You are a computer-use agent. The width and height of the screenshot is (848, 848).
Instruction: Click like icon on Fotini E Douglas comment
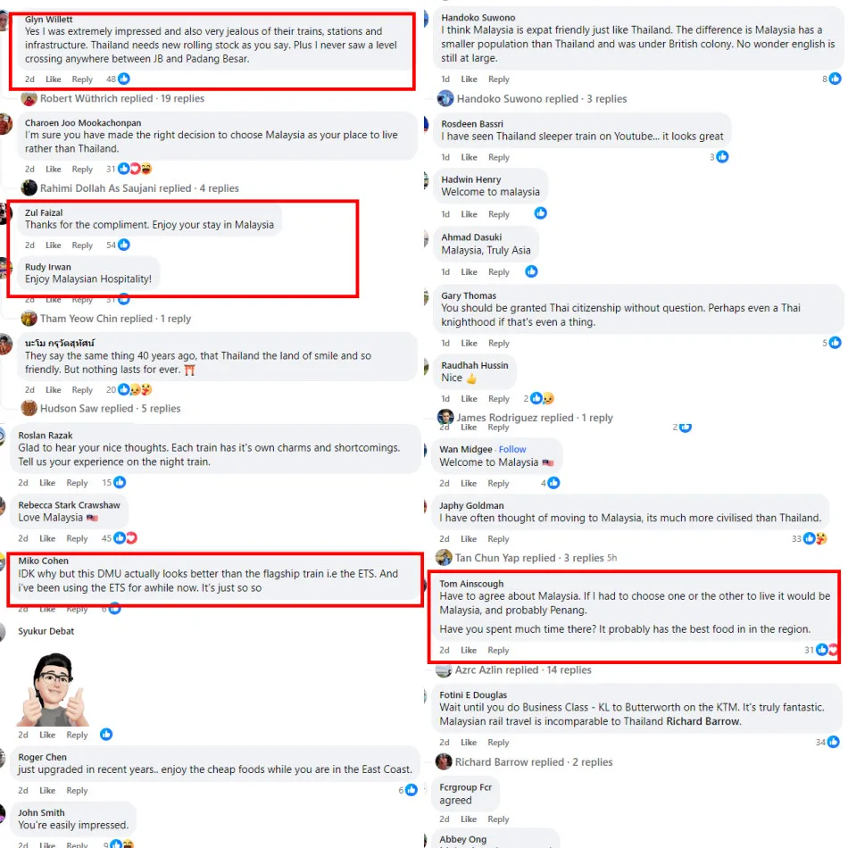click(x=834, y=742)
